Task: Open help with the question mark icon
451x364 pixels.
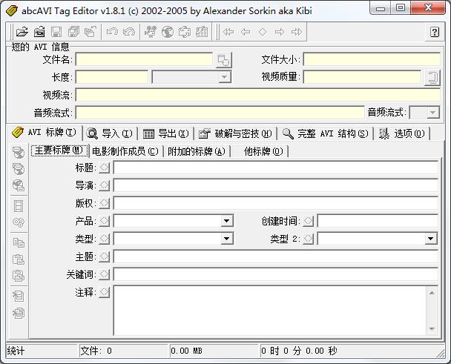Action: point(435,32)
